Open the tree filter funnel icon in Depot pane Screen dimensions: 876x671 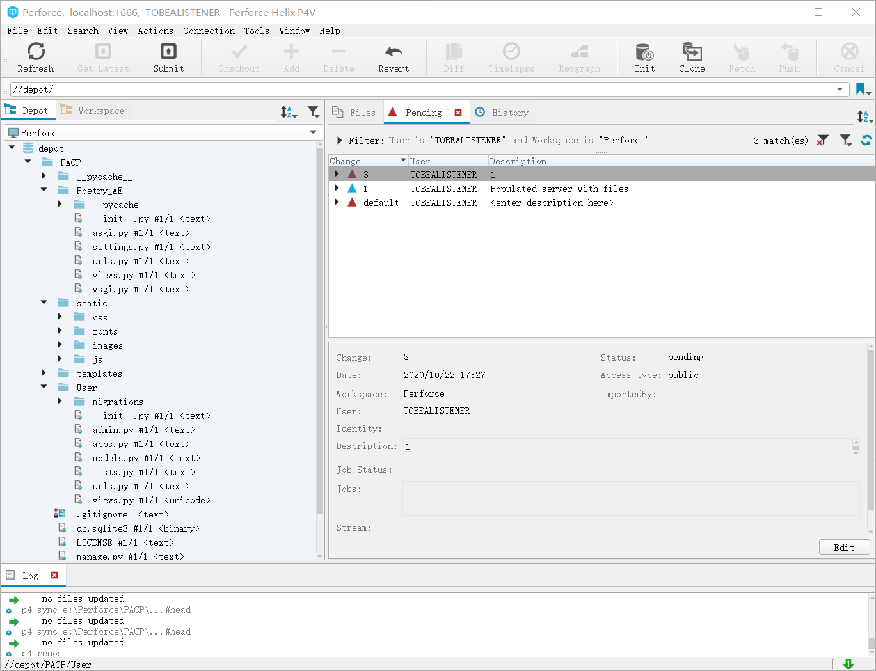[313, 113]
